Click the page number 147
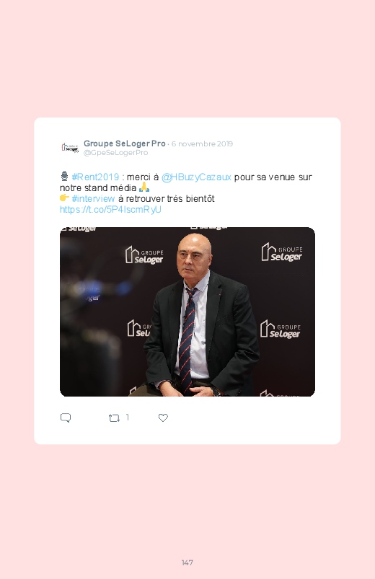 pos(187,562)
